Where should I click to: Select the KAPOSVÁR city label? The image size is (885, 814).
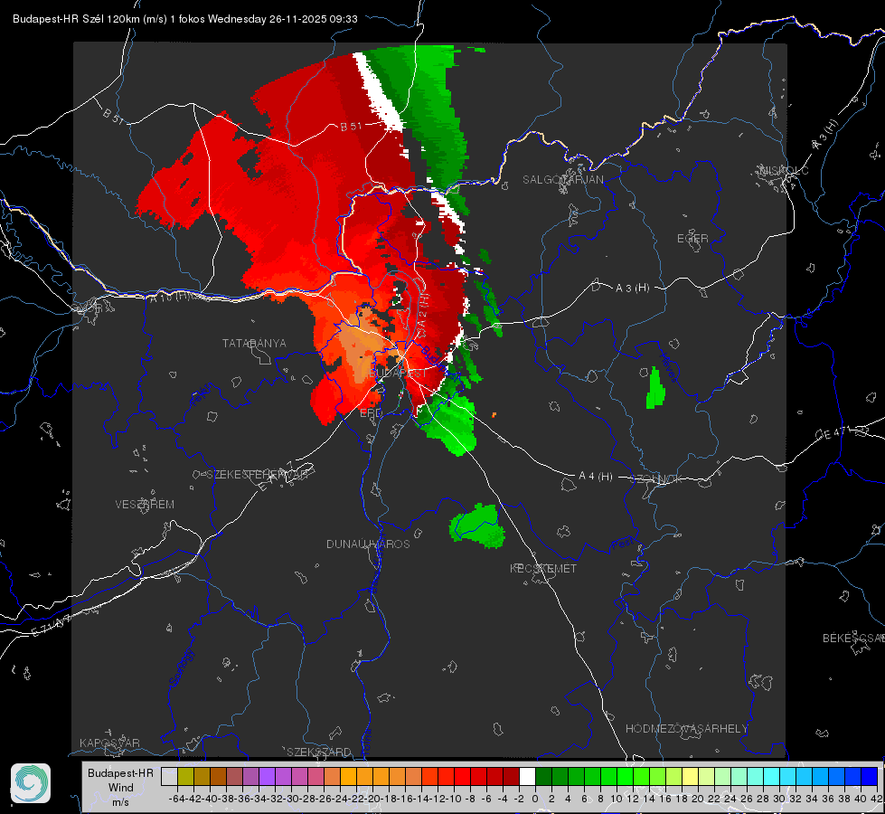tap(109, 743)
